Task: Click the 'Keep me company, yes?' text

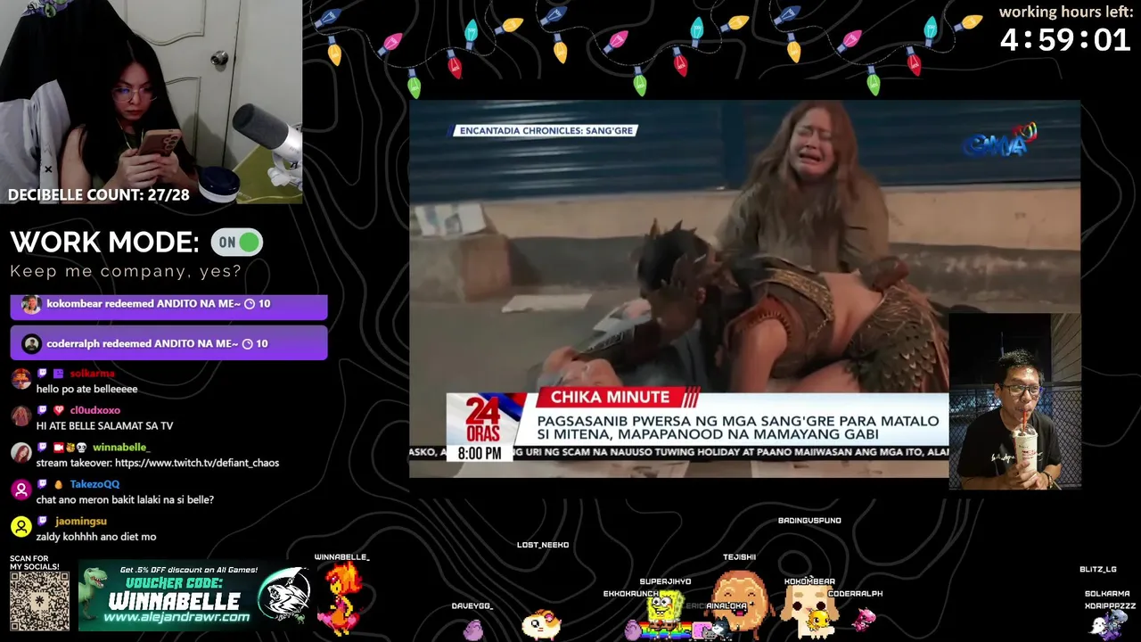Action: click(126, 271)
